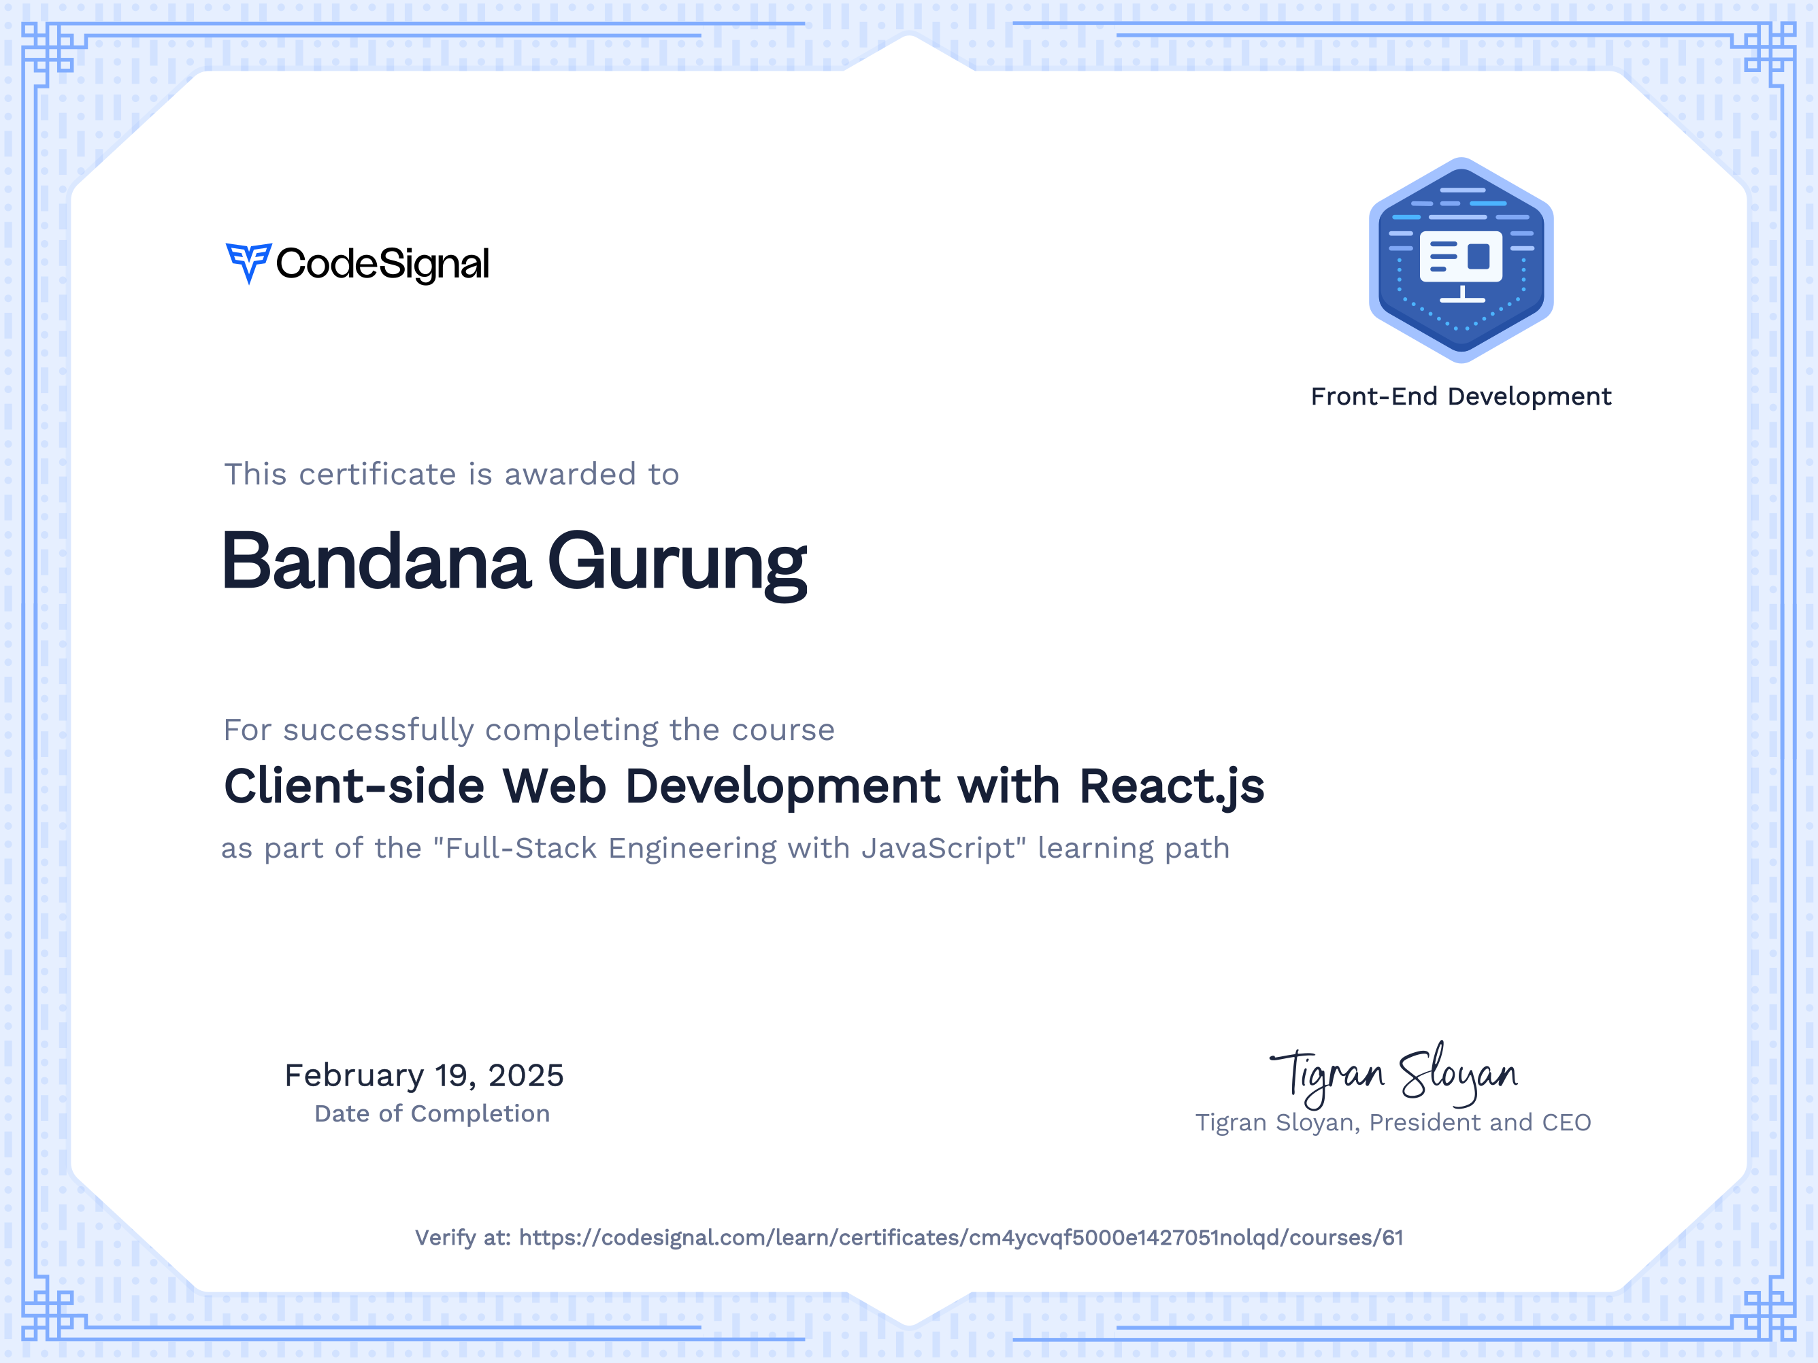Click the date February 19, 2025
Screen dimensions: 1818x1363
[424, 1075]
